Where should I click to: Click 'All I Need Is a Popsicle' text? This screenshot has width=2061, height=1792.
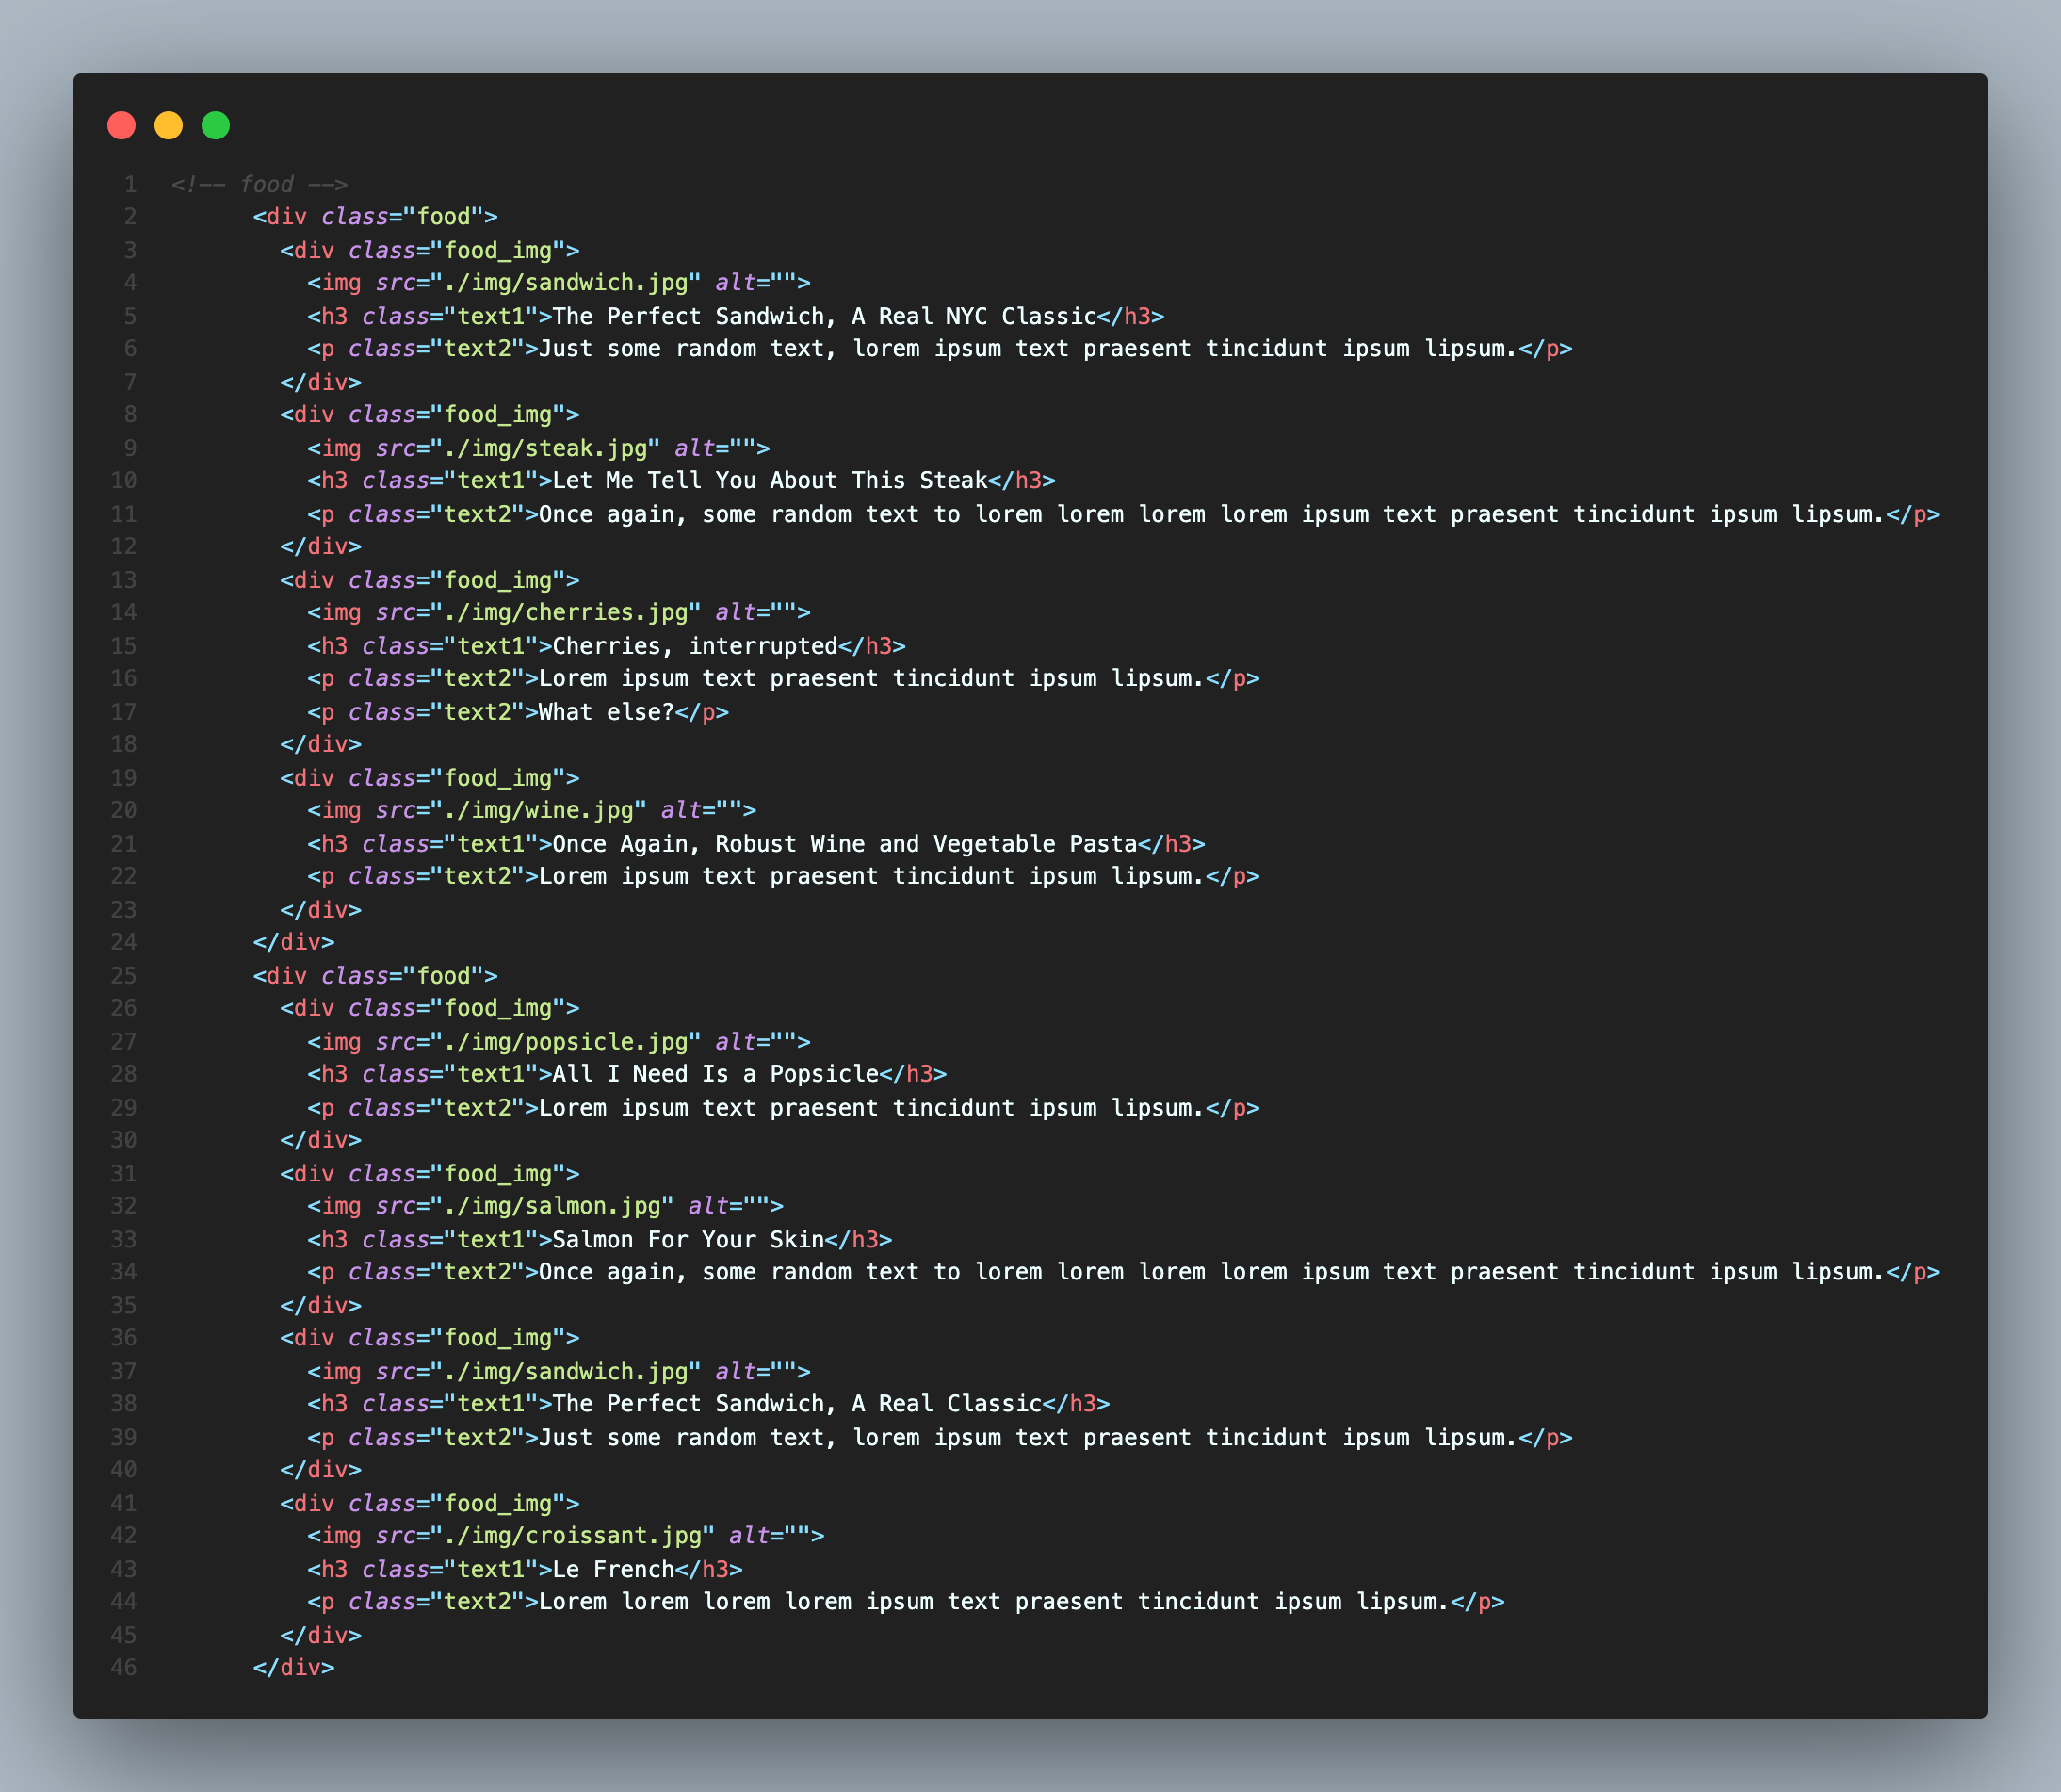715,1074
